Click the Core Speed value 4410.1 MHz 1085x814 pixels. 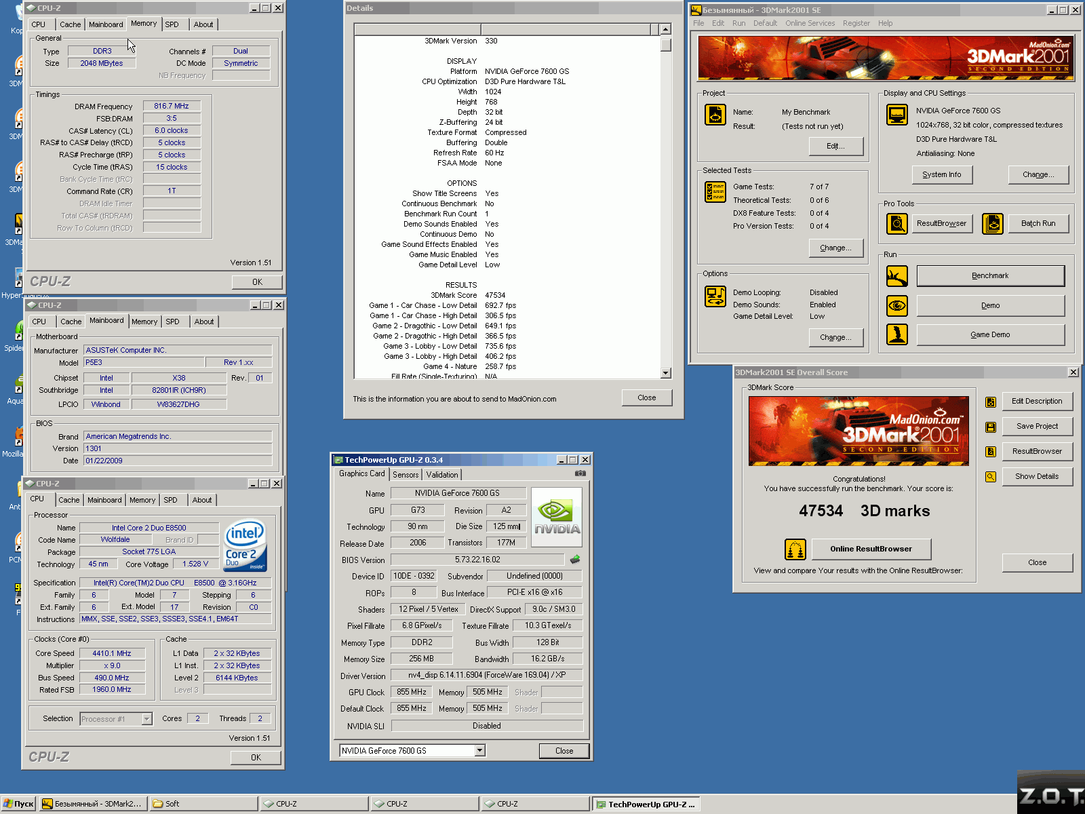pos(112,653)
